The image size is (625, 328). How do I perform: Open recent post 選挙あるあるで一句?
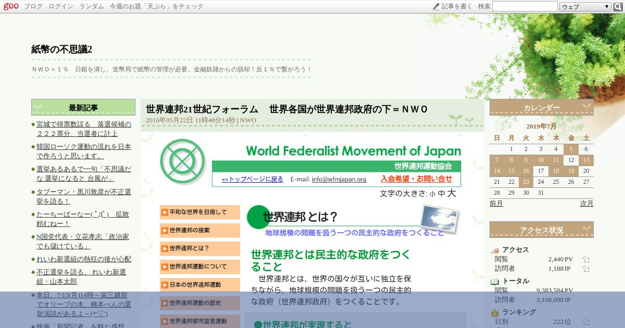coord(83,174)
